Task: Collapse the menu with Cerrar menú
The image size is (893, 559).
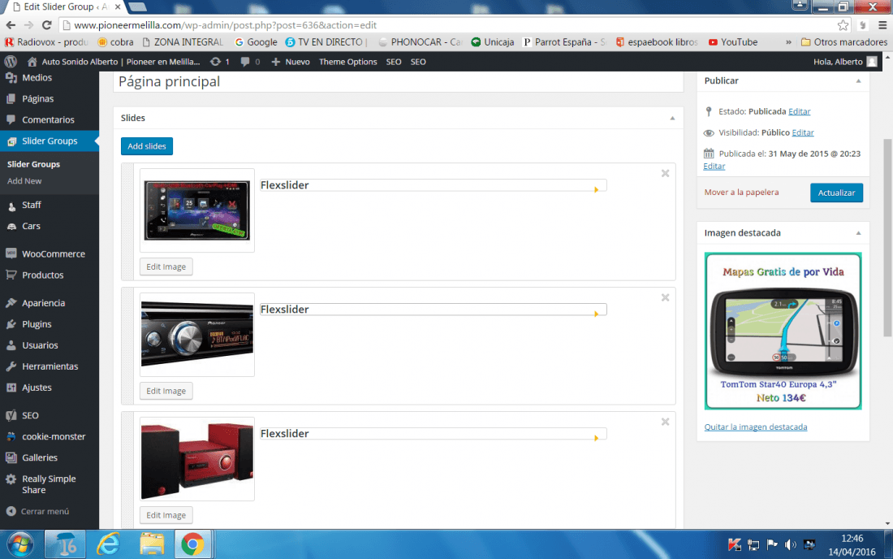Action: click(x=37, y=511)
